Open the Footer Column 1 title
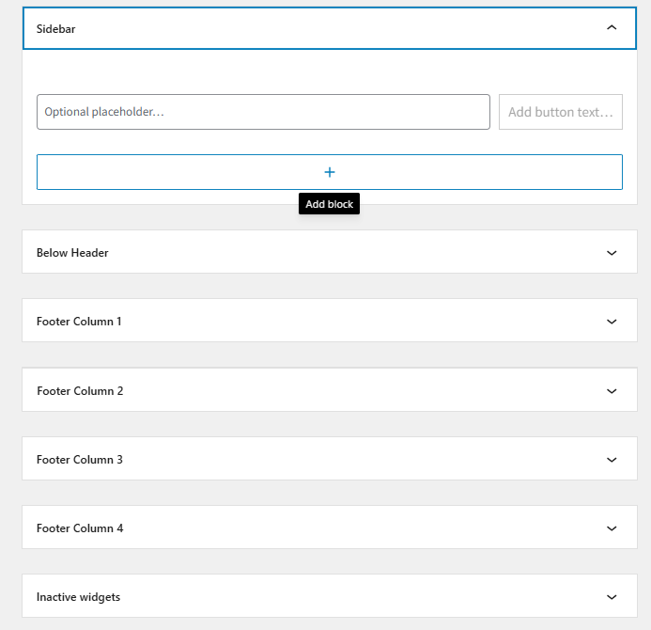Screen dimensions: 651x630 [x=79, y=322]
